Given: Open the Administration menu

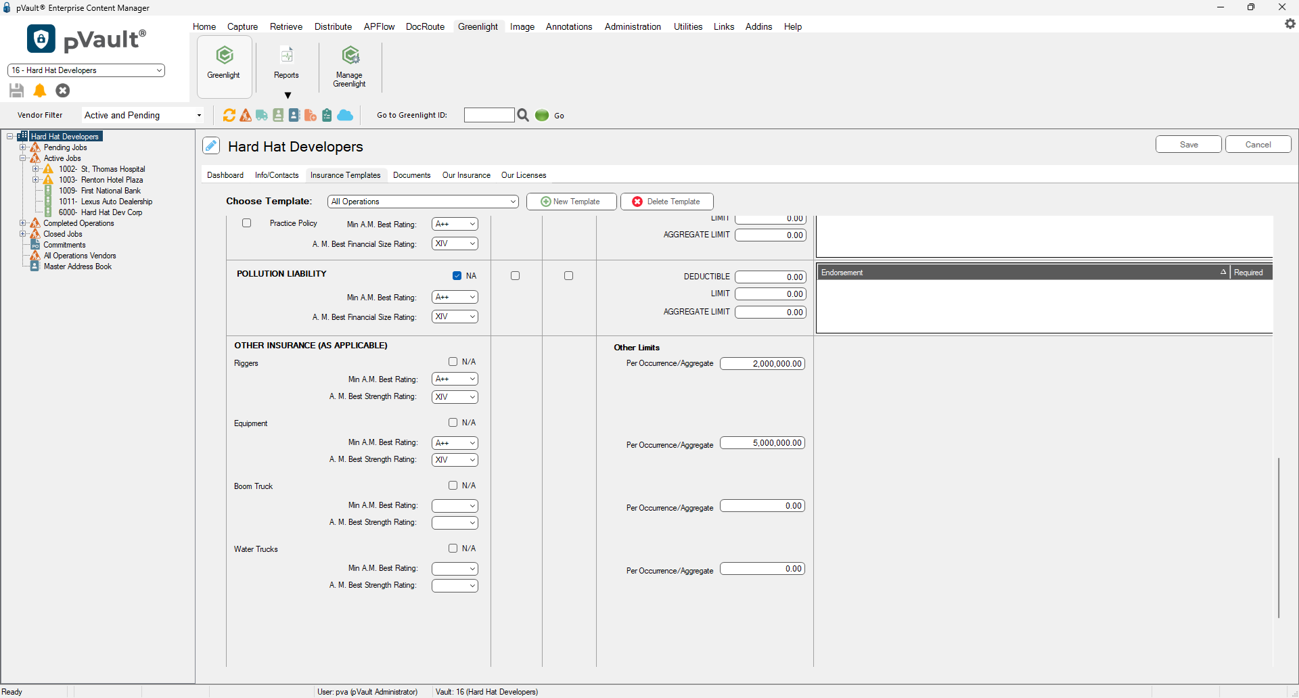Looking at the screenshot, I should coord(633,26).
